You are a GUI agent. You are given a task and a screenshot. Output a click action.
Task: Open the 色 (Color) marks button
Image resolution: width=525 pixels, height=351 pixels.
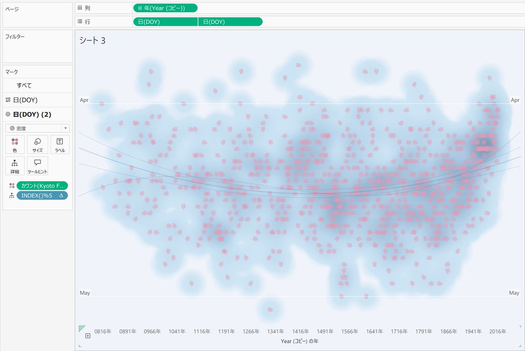coord(14,144)
